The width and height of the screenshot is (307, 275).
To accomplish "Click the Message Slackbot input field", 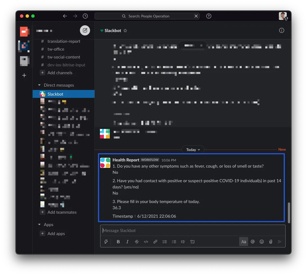I will point(193,231).
